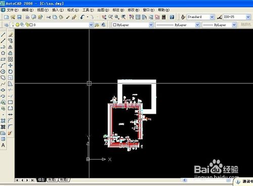Click the first-tab navigation arrow button
Image resolution: width=253 pixels, height=186 pixels.
coord(17,180)
